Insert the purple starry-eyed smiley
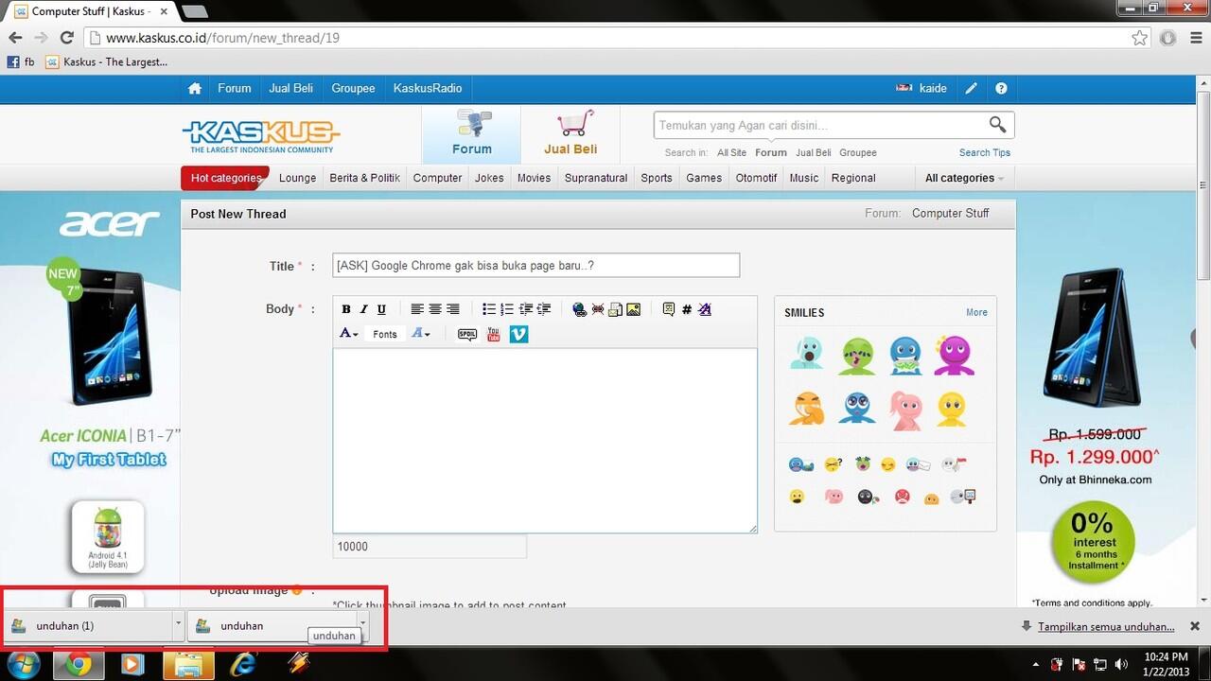 tap(953, 356)
